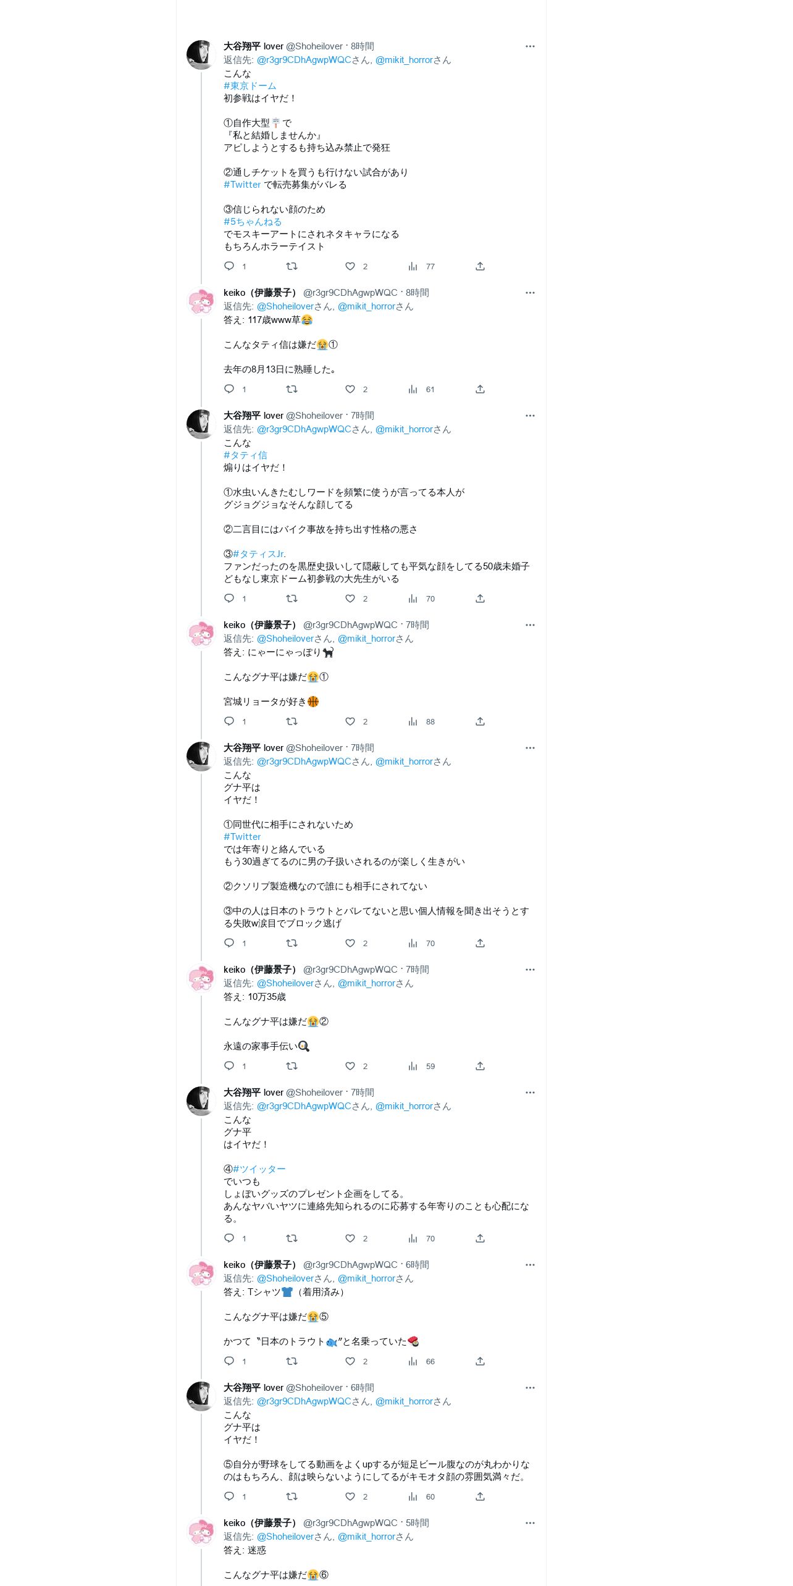The width and height of the screenshot is (793, 1586).
Task: Open more options on keiko's 10万35歳 tweet
Action: pos(530,970)
